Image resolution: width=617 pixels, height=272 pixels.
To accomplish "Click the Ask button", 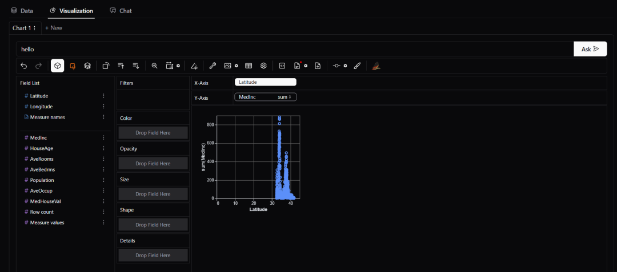I will pos(590,49).
